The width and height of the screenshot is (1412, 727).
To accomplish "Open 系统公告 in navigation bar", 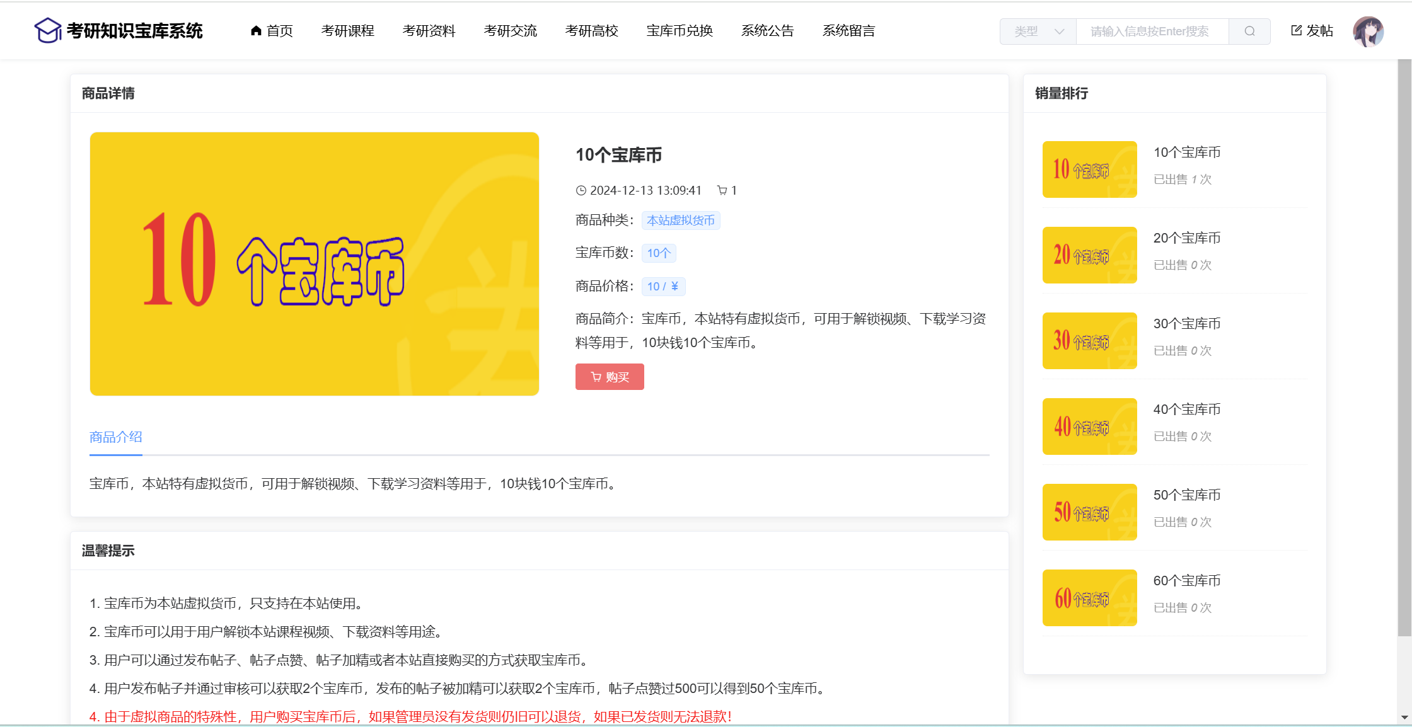I will (x=767, y=30).
